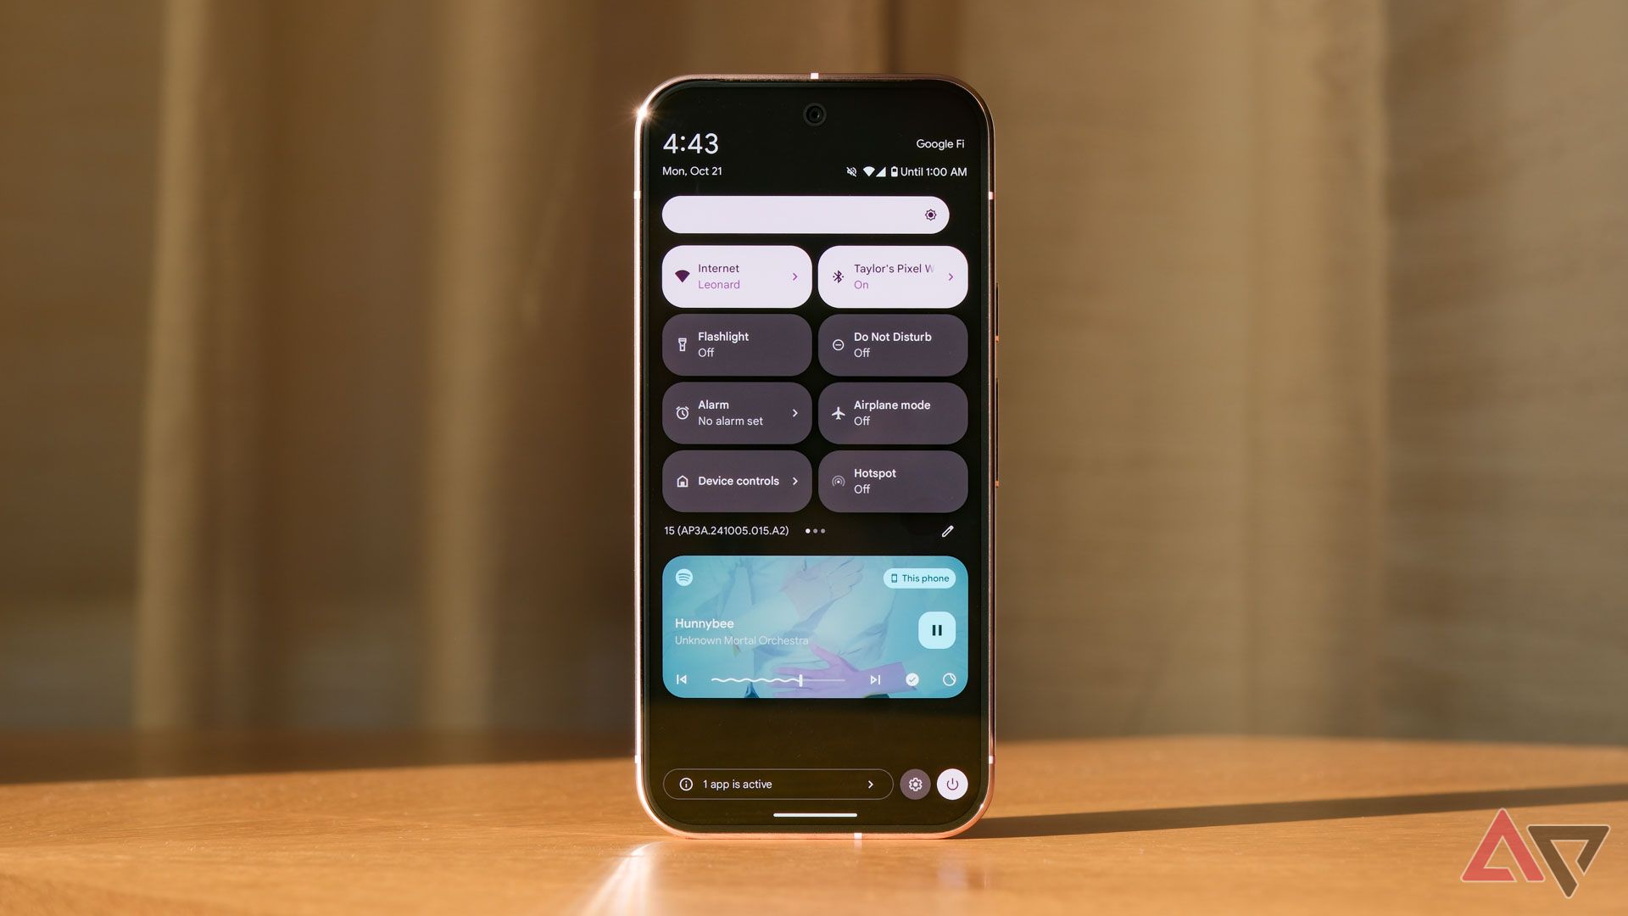Viewport: 1628px width, 916px height.
Task: Tap the flashlight toggle icon
Action: tap(682, 343)
